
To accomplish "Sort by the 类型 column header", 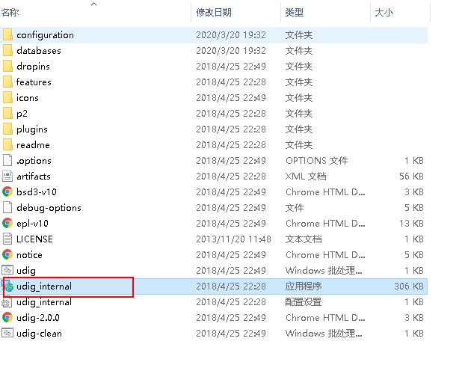I will 295,13.
